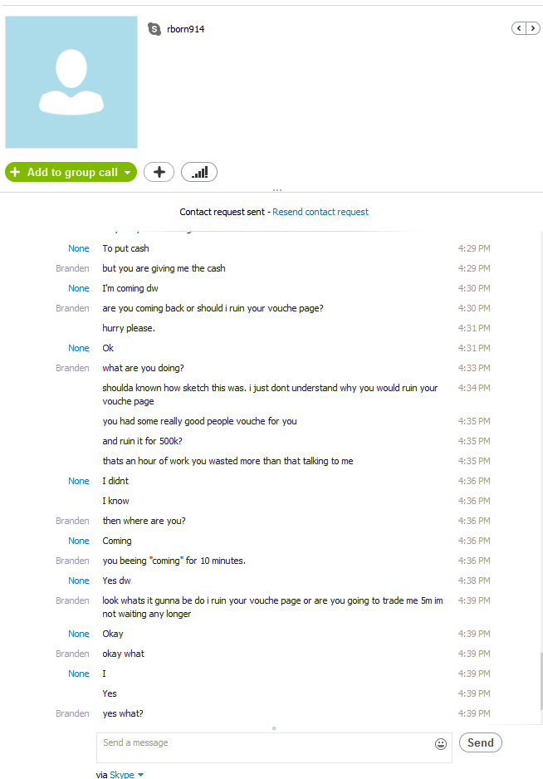Image resolution: width=543 pixels, height=779 pixels.
Task: Click the sender name None beside "Coming"
Action: point(79,541)
